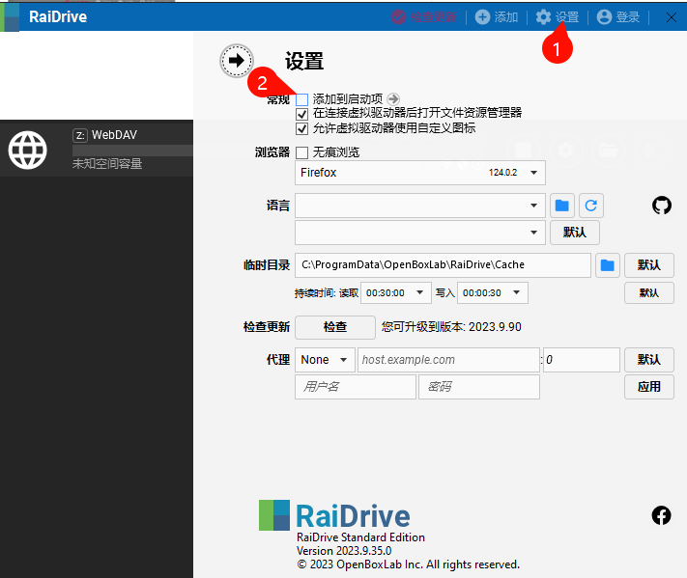This screenshot has height=578, width=687.
Task: Click the RaiDrive Standard Edition text
Action: click(360, 537)
